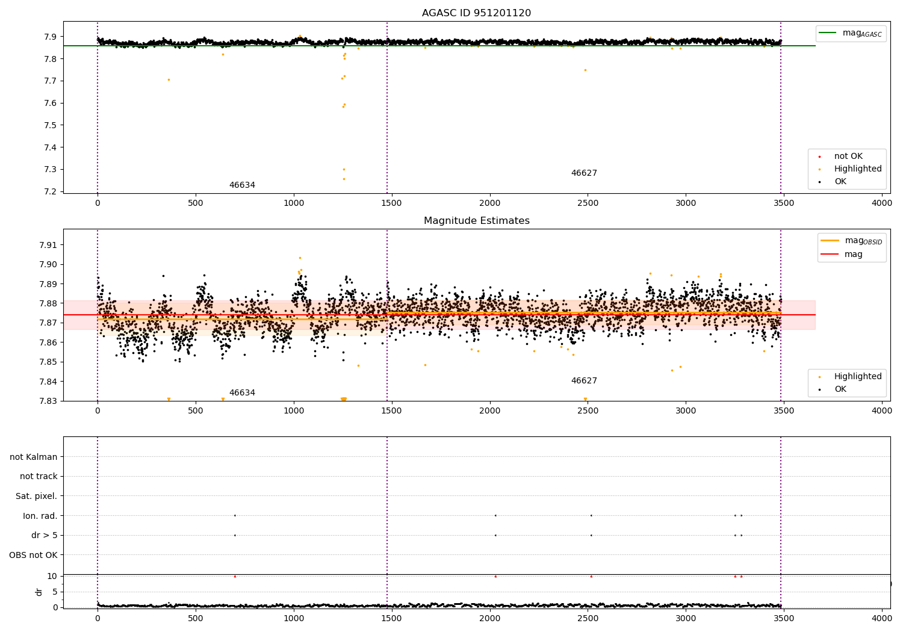Click the 500 x-tick under the bottom plot
This screenshot has height=632, width=903.
click(x=196, y=619)
